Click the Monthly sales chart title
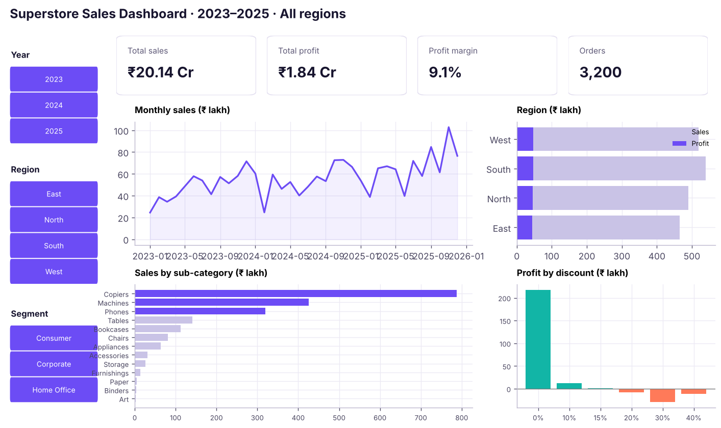The image size is (721, 428). [x=182, y=110]
